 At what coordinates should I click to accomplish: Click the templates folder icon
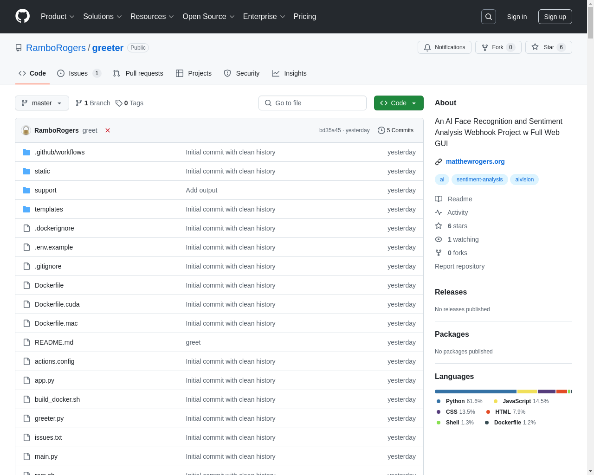point(26,209)
